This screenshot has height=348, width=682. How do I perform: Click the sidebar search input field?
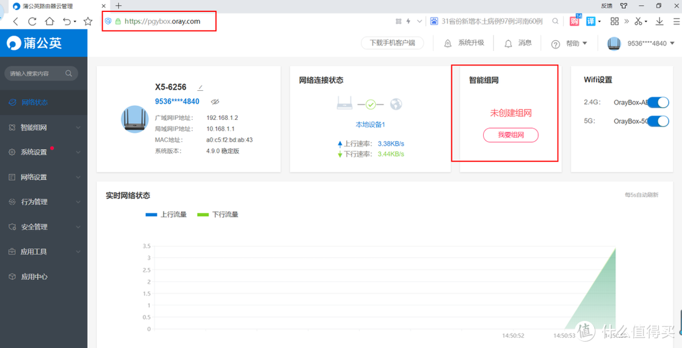click(x=41, y=73)
